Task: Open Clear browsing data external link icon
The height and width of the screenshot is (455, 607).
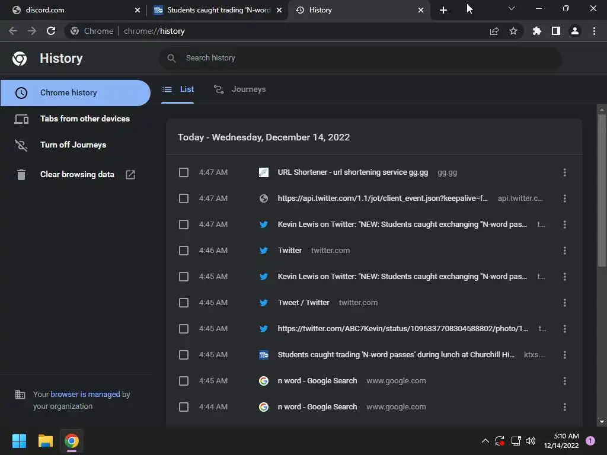Action: (130, 175)
